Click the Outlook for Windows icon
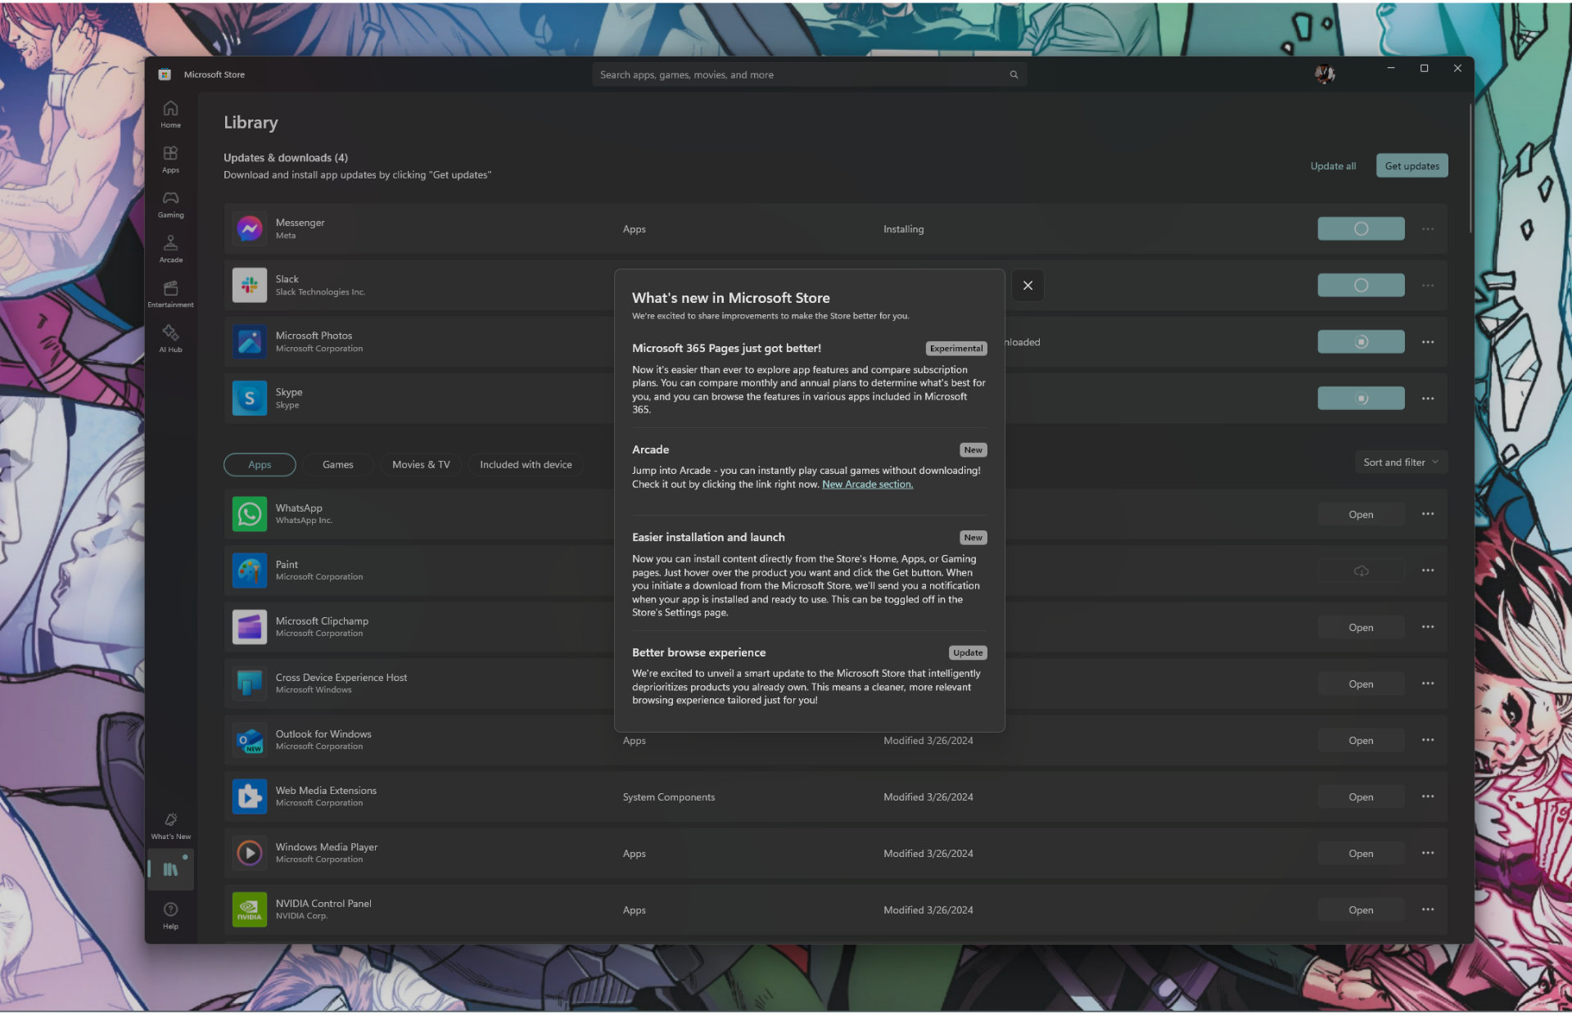 (249, 740)
